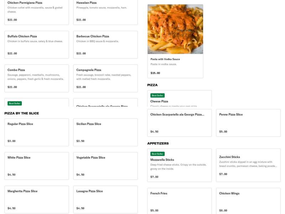Open the Campagnola Pizza card
The image size is (285, 214).
pyautogui.click(x=105, y=78)
